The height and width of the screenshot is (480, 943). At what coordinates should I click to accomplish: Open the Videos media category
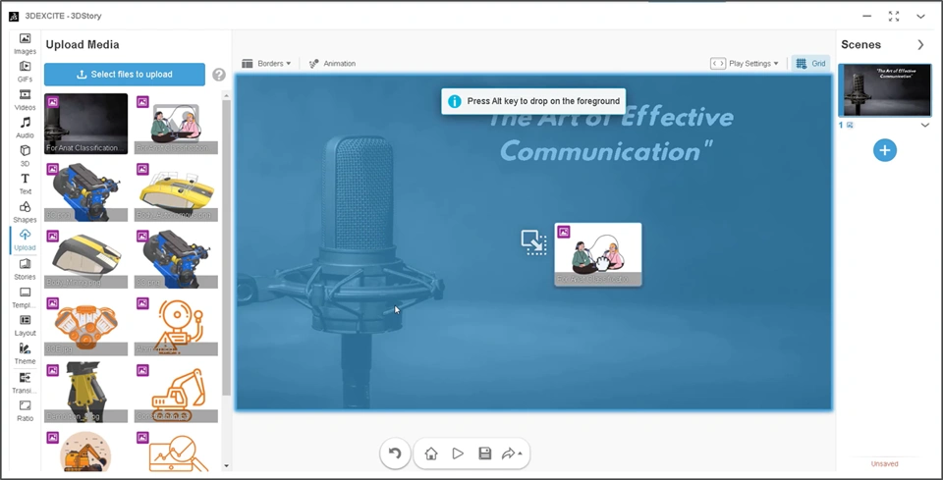[25, 100]
